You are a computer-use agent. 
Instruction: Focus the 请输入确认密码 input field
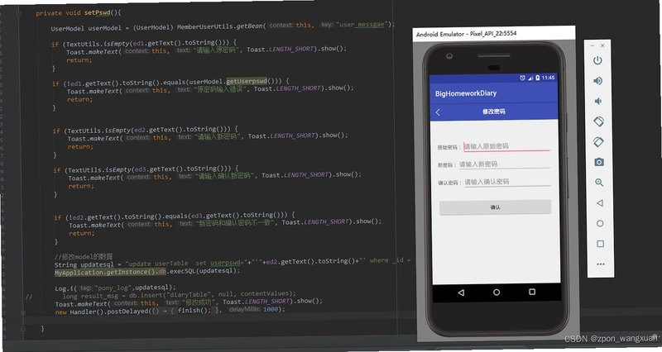pyautogui.click(x=507, y=182)
